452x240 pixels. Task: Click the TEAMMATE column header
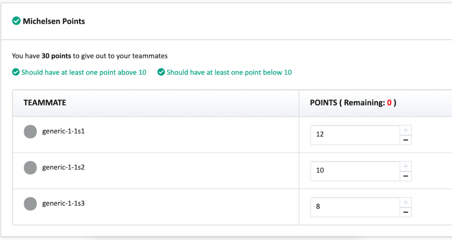pyautogui.click(x=45, y=103)
